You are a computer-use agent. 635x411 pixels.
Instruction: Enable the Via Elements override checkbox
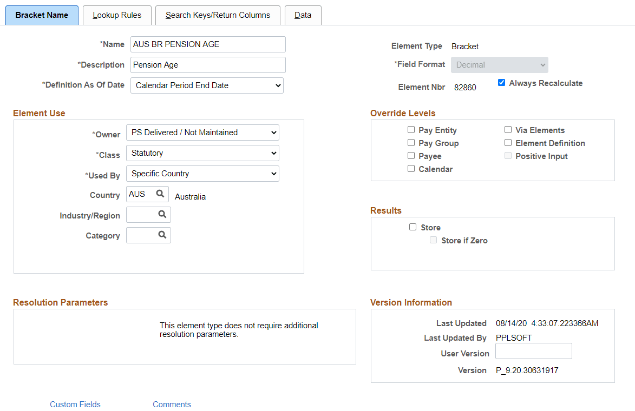coord(508,129)
